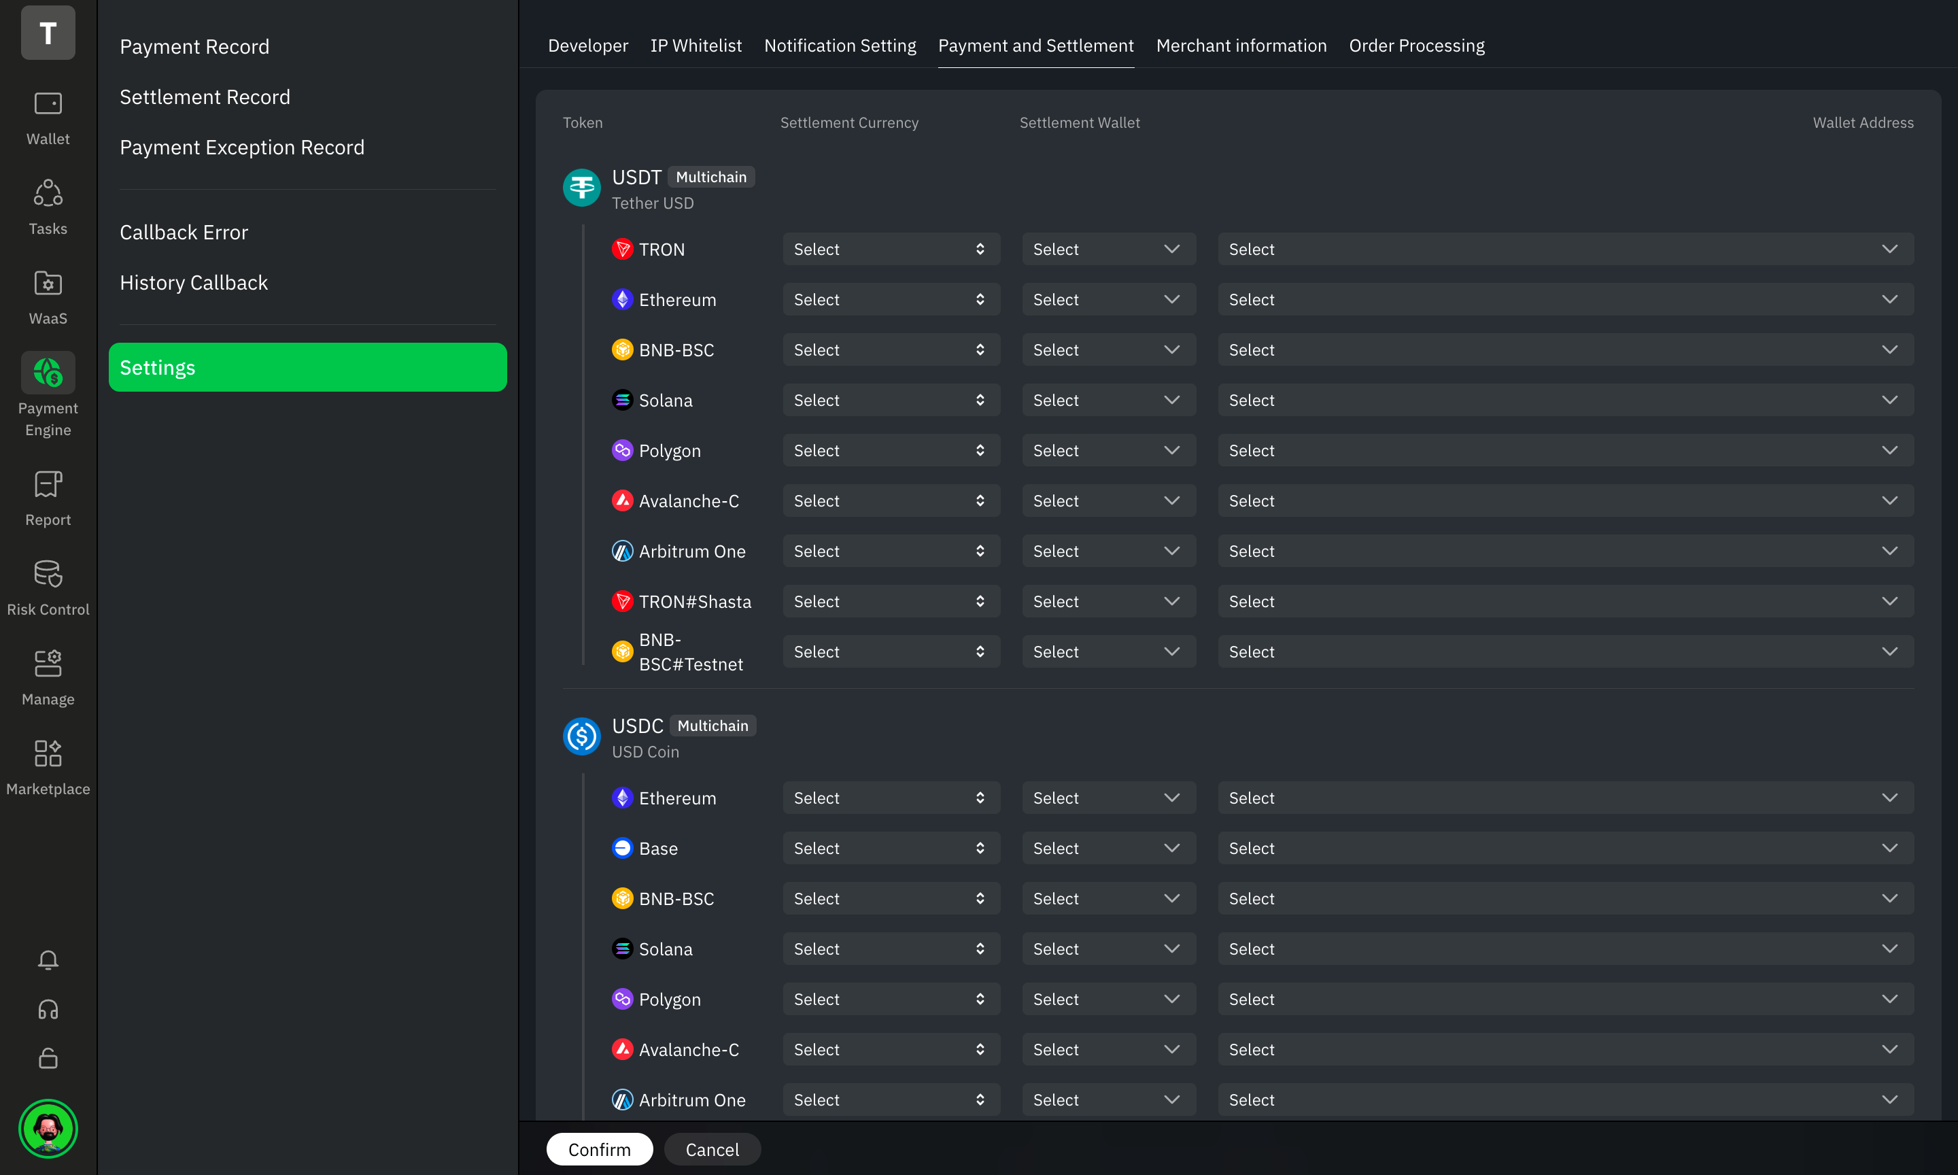Viewport: 1958px width, 1175px height.
Task: Click the T workspace logo
Action: (x=48, y=33)
